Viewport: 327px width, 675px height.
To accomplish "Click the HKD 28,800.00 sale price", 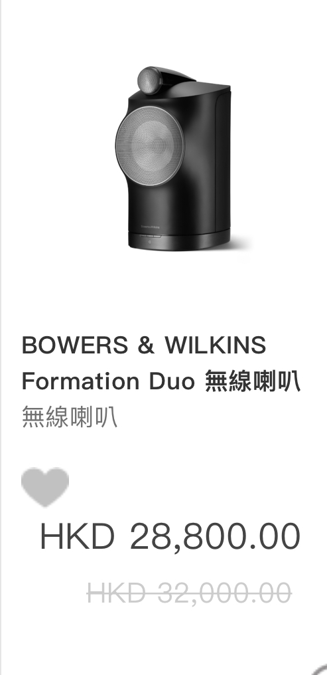I will [x=170, y=536].
